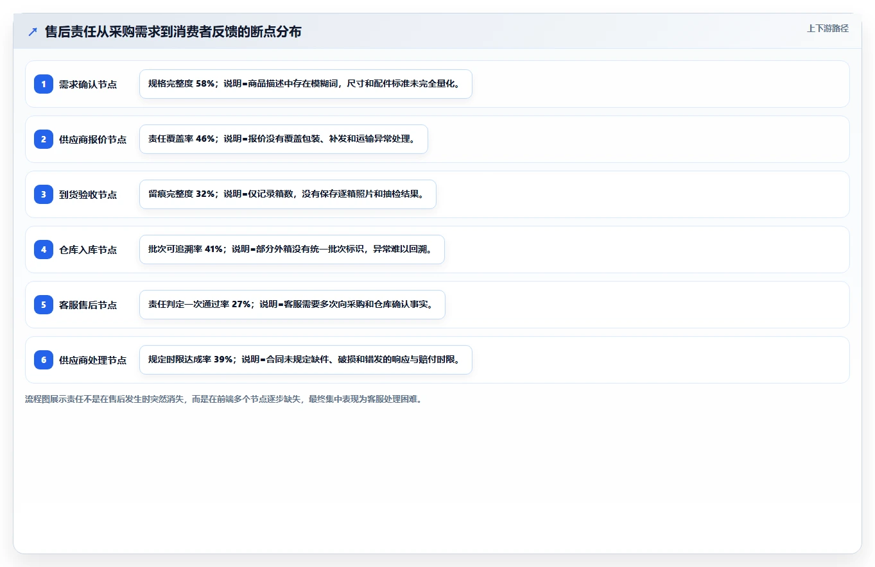Click the title 售后责任从采购需求到消费者反馈的断点分布

pos(173,32)
